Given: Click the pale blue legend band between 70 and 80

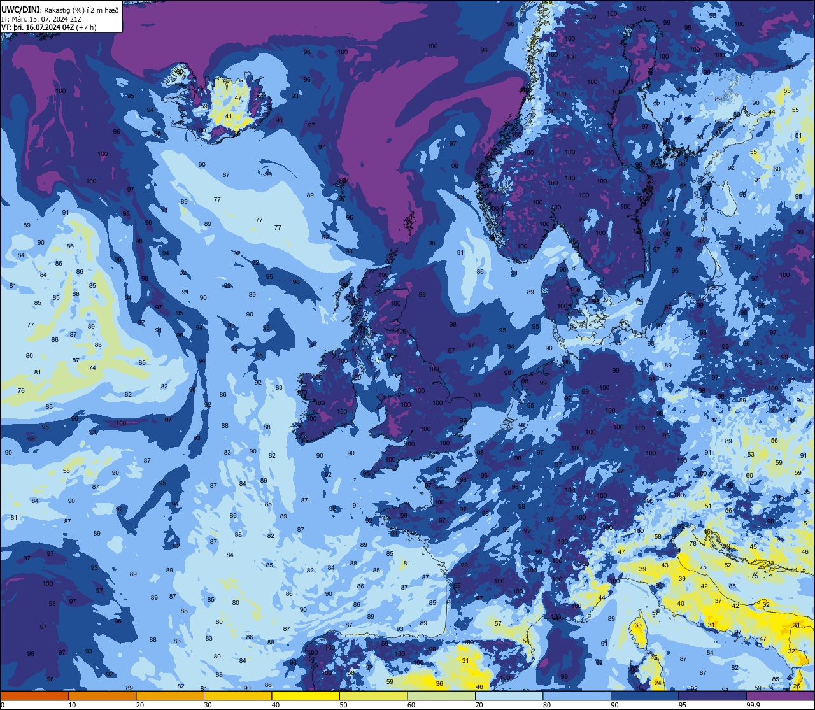Looking at the screenshot, I should (x=509, y=695).
